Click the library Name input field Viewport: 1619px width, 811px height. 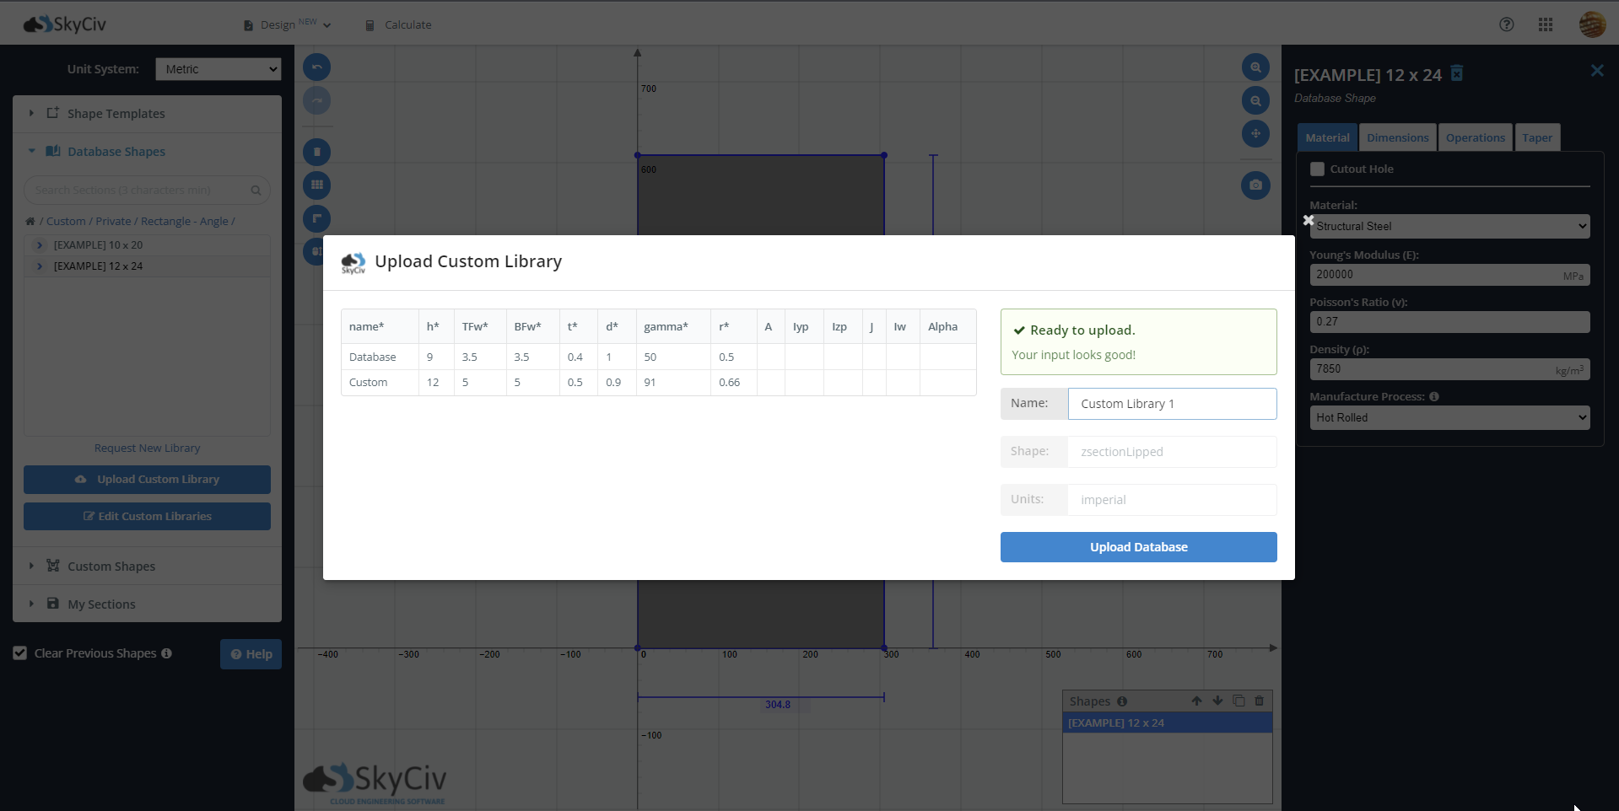pyautogui.click(x=1171, y=404)
